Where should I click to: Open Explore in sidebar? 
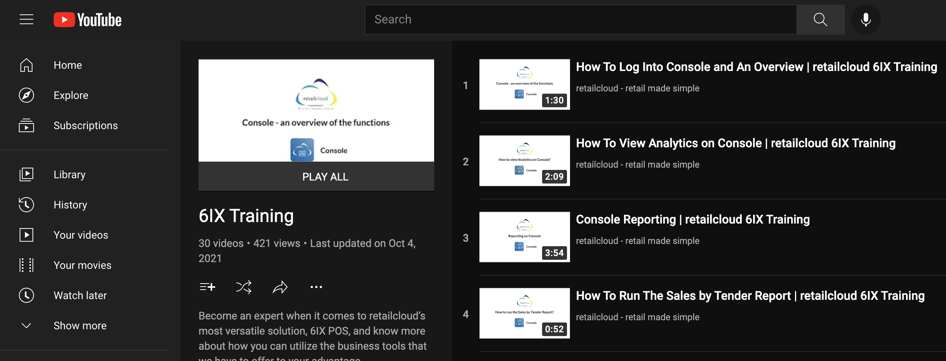(x=71, y=96)
